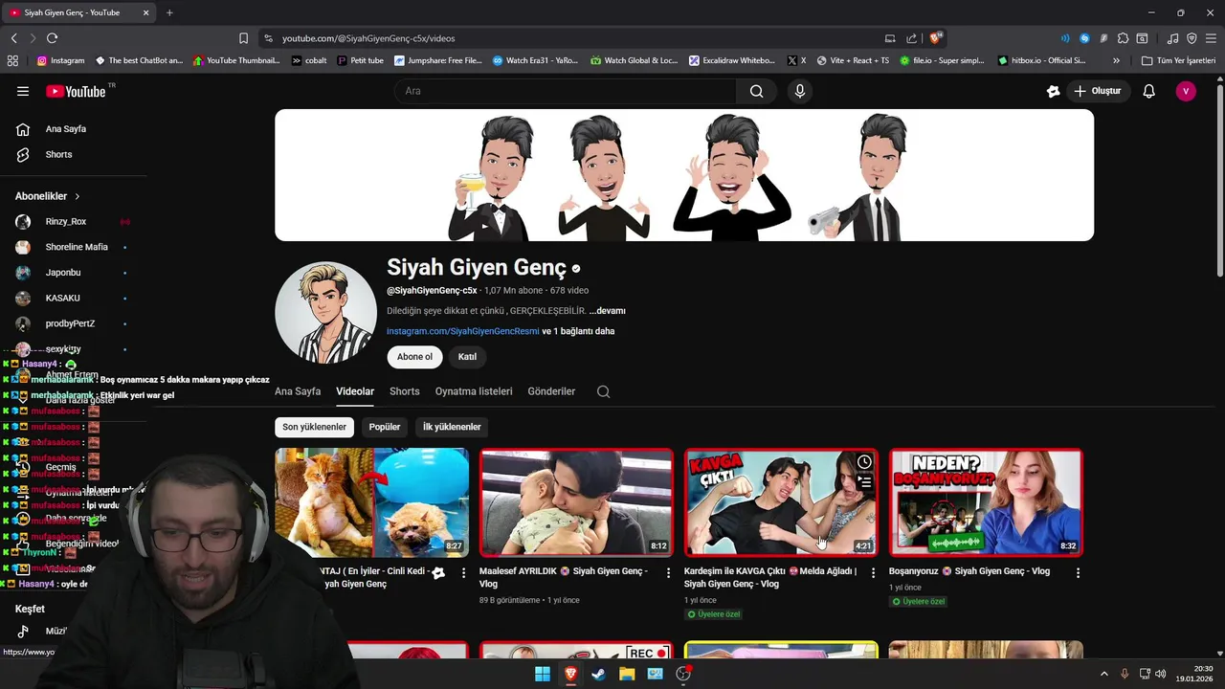Open the cobalt bookmark

coord(309,60)
